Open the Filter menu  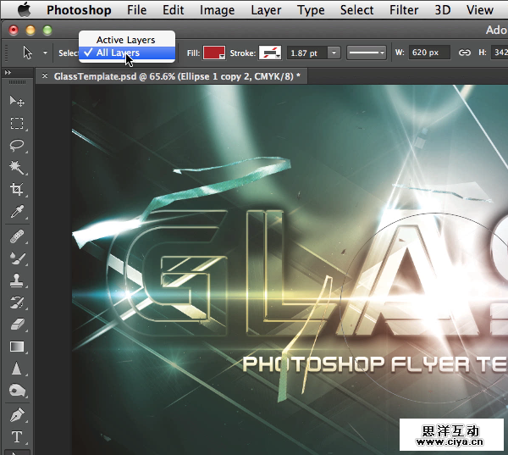tap(404, 10)
